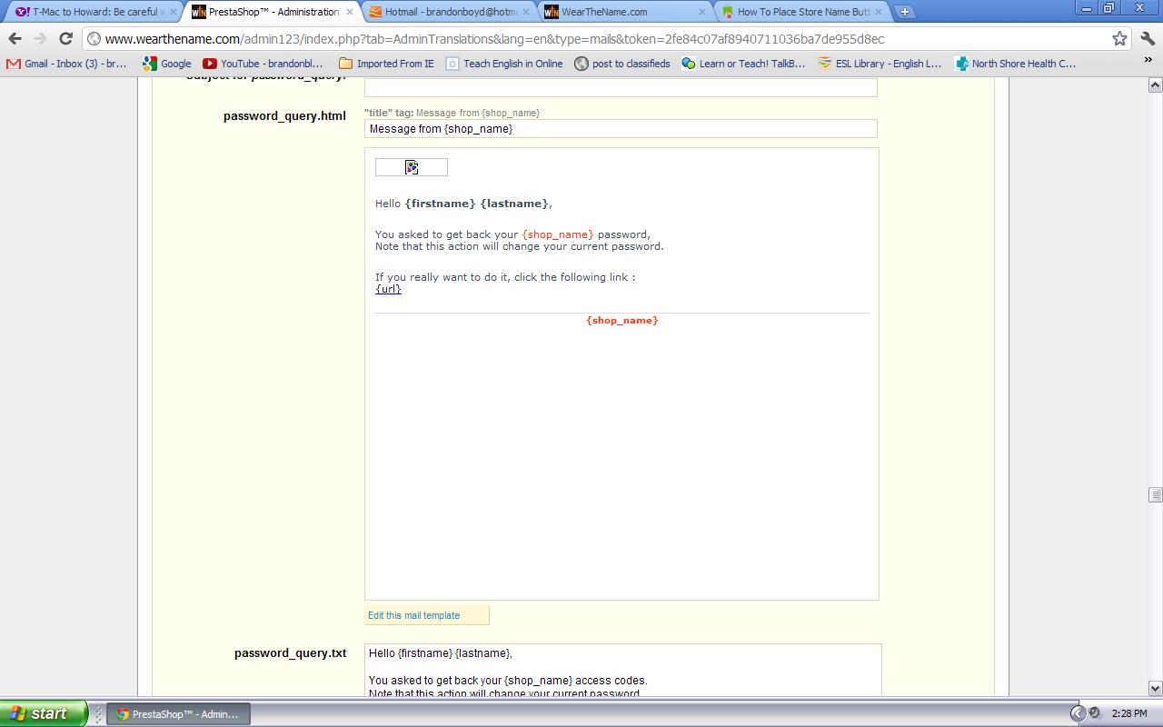Reload the page with the refresh icon
The image size is (1163, 727).
tap(65, 38)
